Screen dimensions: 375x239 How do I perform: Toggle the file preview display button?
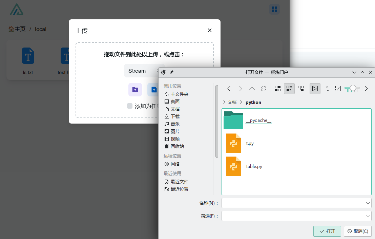click(x=315, y=89)
